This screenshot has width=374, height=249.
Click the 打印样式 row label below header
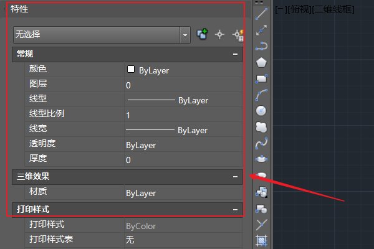tap(47, 224)
